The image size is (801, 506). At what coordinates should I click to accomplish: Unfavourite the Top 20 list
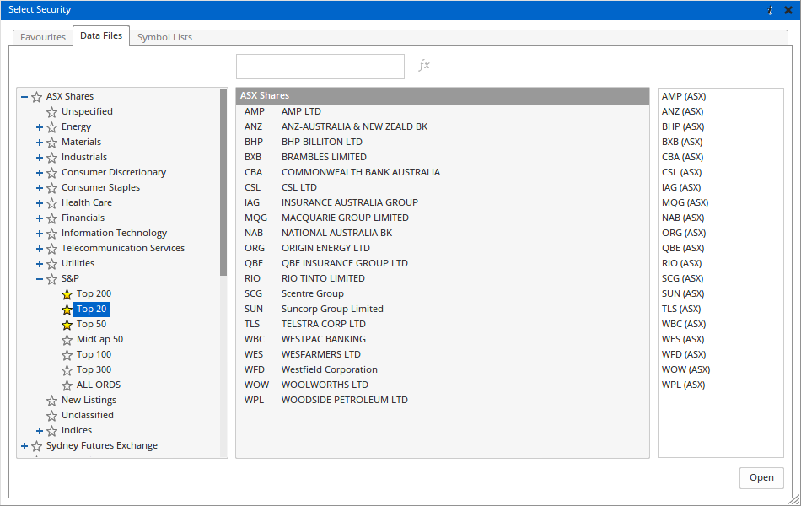[x=67, y=310]
